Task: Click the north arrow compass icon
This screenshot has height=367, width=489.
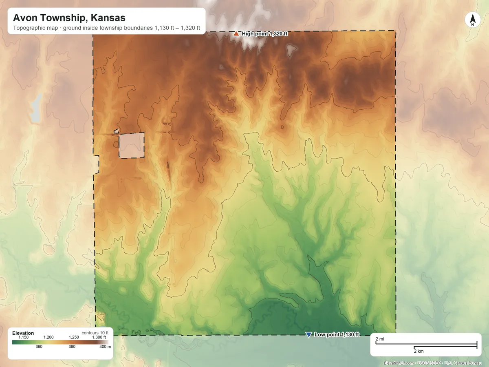Action: click(x=472, y=20)
